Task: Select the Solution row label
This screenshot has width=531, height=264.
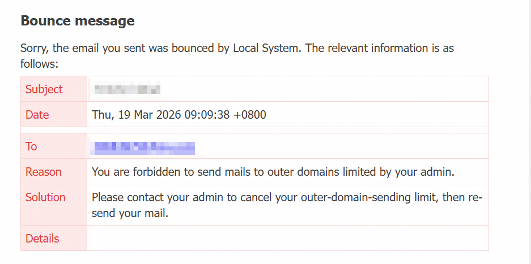Action: (x=45, y=197)
